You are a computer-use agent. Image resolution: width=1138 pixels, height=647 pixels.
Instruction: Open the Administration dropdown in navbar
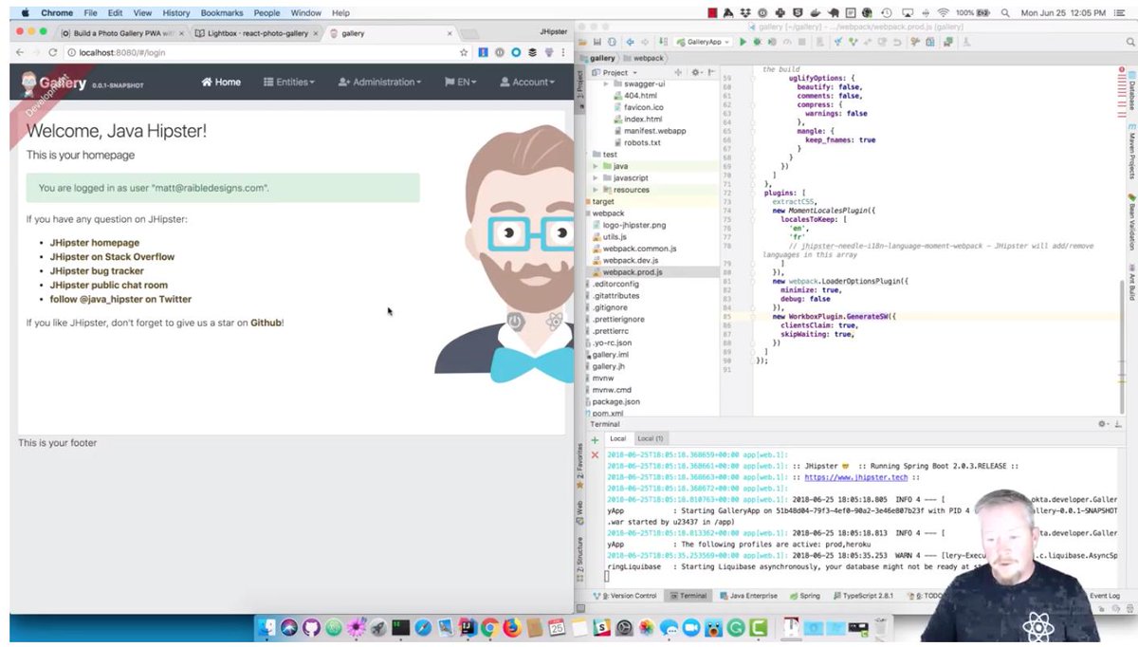pyautogui.click(x=379, y=83)
